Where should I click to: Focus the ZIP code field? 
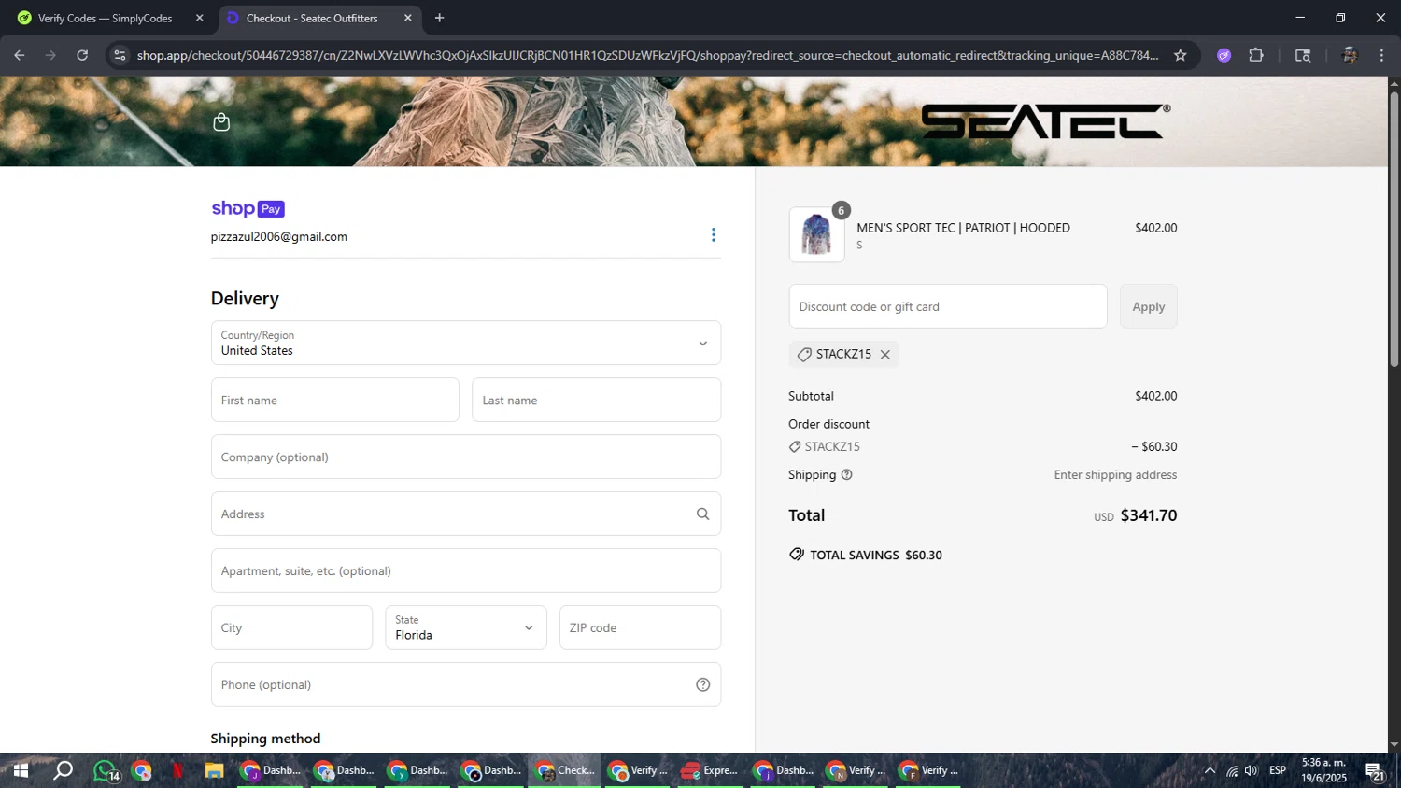(x=641, y=627)
